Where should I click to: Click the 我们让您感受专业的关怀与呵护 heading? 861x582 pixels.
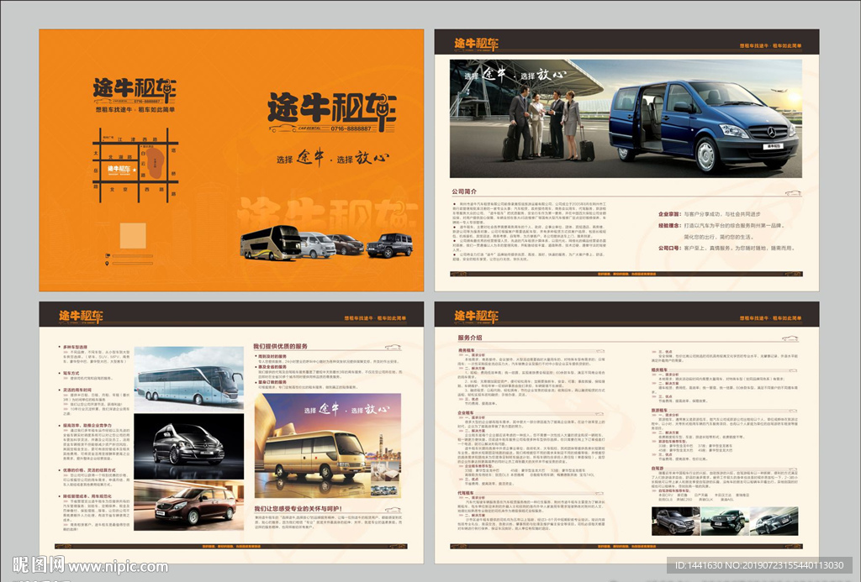point(298,508)
